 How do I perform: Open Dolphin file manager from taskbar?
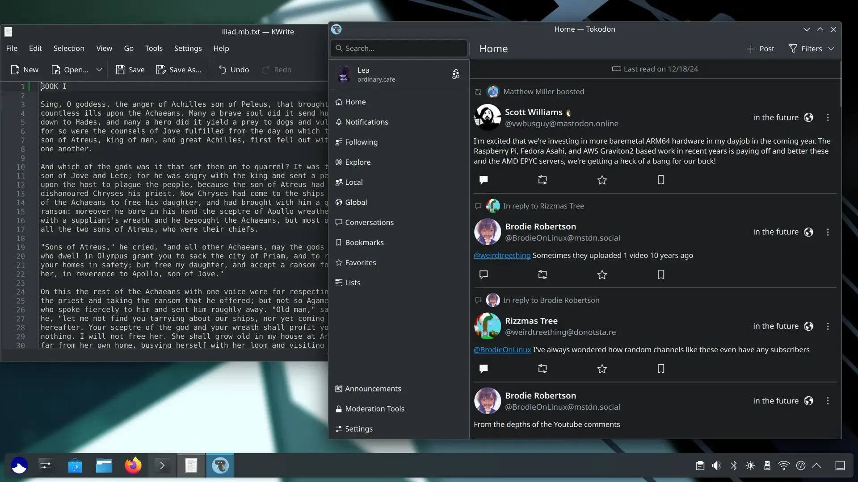pos(104,465)
